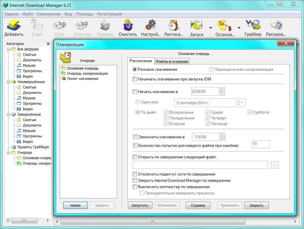Click the Новая queue button
The width and height of the screenshot is (304, 229).
tap(75, 205)
